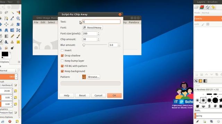222x124 pixels.
Task: Switch to the Channels tab in Layers dock
Action: (x=202, y=7)
